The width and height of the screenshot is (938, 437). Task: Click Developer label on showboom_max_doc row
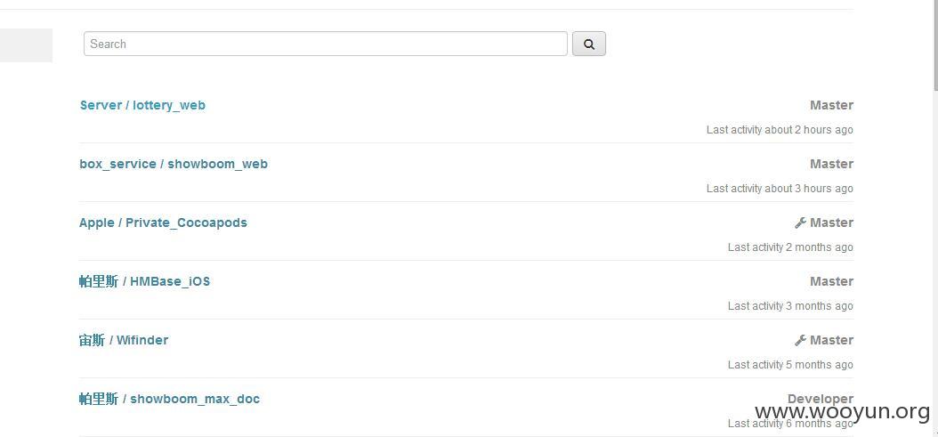820,399
